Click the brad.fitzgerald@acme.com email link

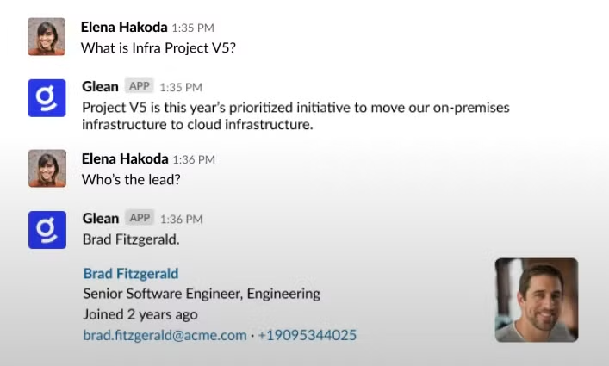click(165, 335)
